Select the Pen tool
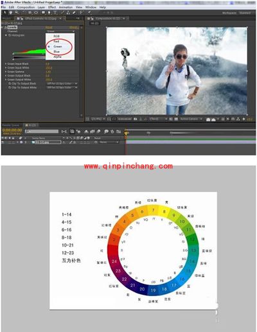The width and height of the screenshot is (257, 332). [x=49, y=13]
